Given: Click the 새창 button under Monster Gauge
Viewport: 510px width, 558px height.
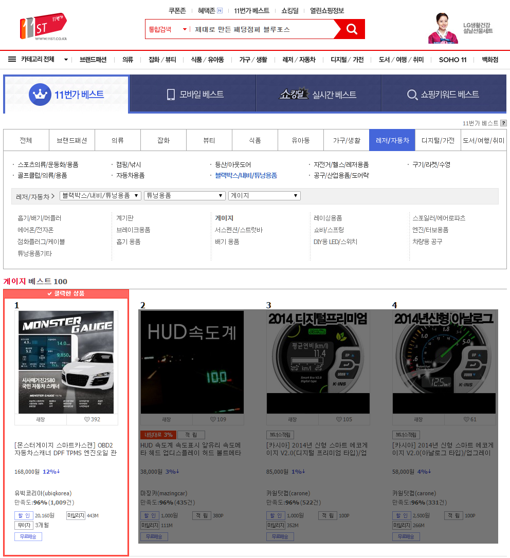Looking at the screenshot, I should pyautogui.click(x=41, y=419).
